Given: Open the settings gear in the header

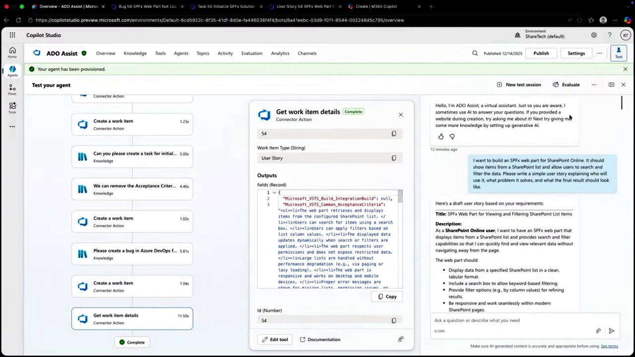Looking at the screenshot, I should [x=594, y=35].
